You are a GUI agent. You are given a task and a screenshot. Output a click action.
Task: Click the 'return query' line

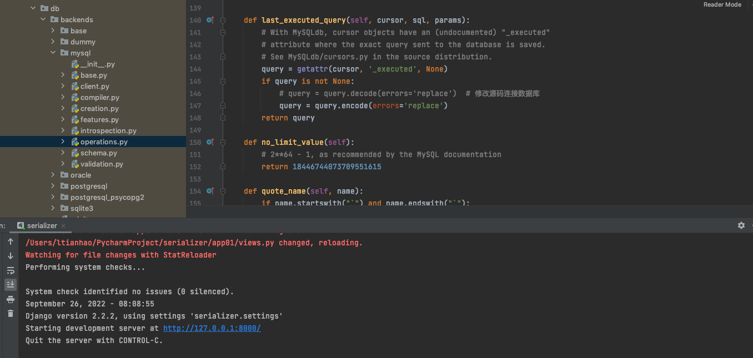coord(288,118)
